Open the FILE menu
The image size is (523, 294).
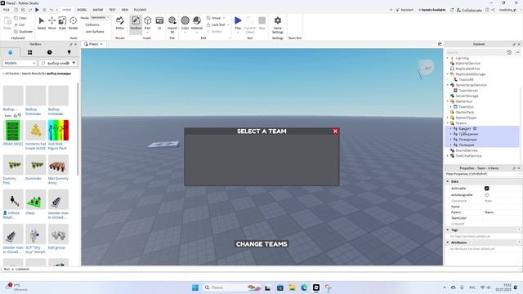click(7, 10)
